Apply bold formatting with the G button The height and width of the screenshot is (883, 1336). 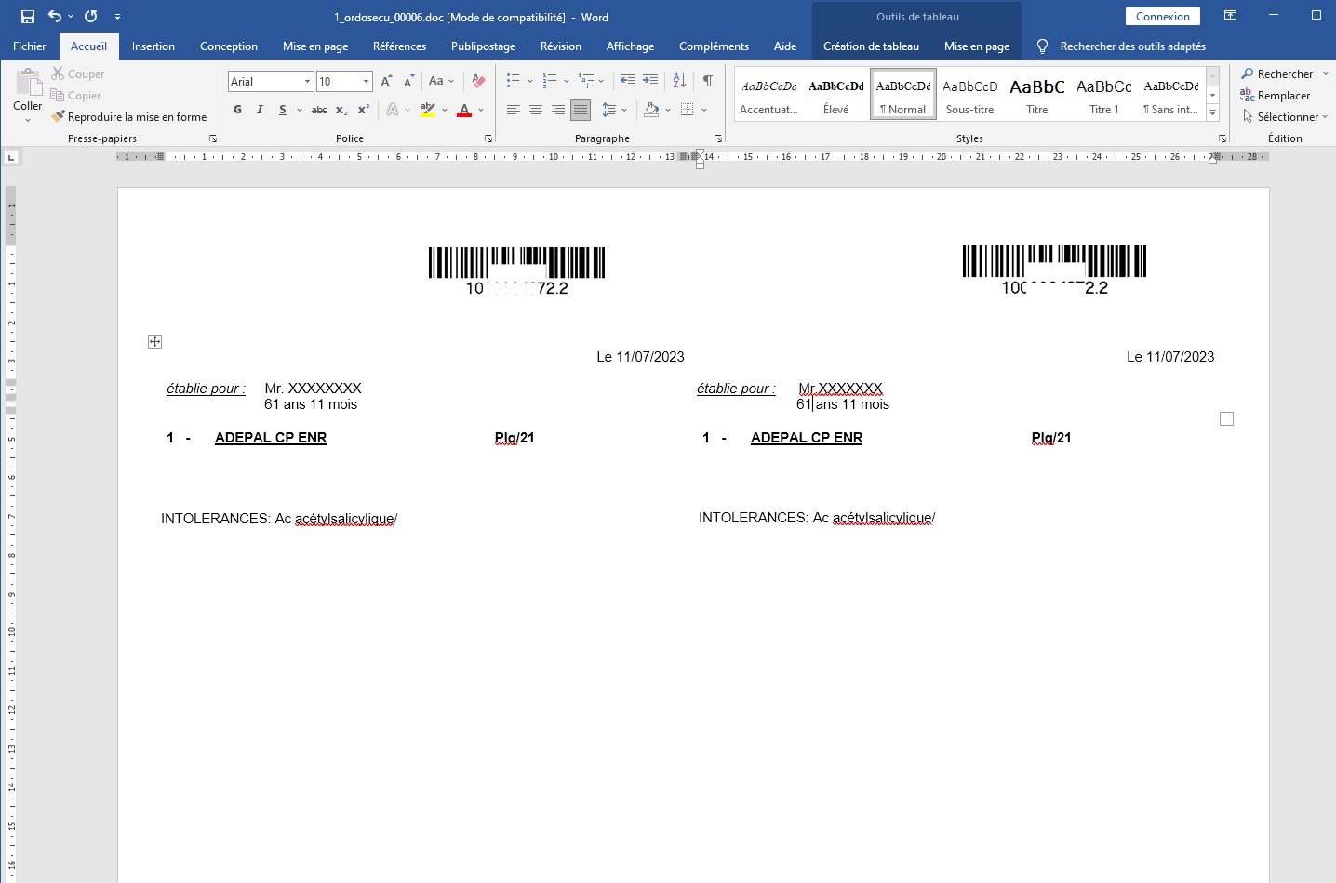click(237, 110)
